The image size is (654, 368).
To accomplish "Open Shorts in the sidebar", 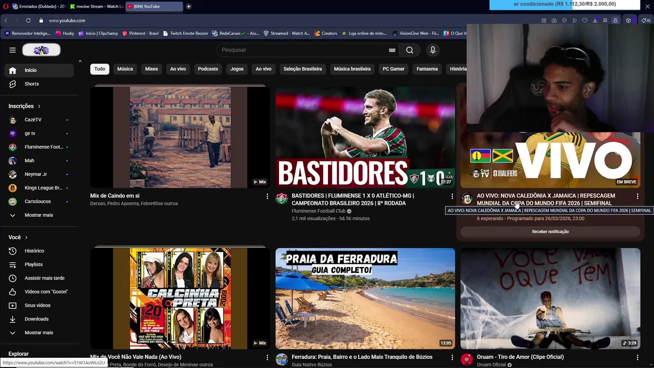I will [39, 84].
